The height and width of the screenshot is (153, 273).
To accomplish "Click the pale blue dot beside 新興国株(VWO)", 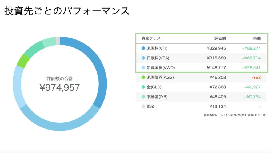I will (x=143, y=68).
